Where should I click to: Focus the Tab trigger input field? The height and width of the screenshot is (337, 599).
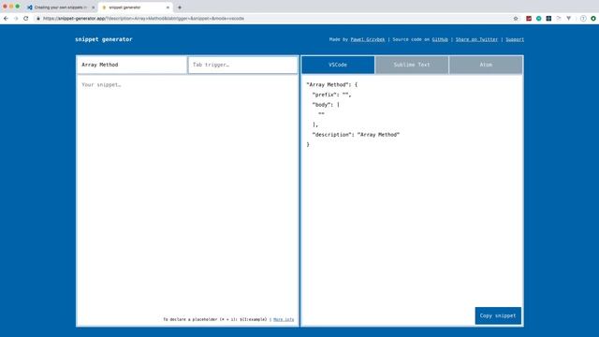click(243, 65)
